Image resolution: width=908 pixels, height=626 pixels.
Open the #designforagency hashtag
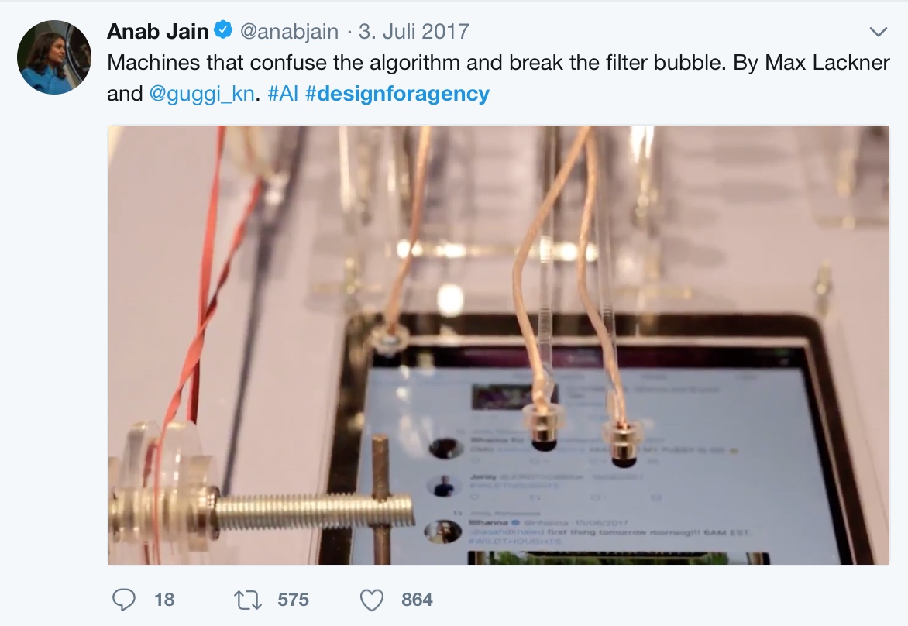[x=397, y=94]
